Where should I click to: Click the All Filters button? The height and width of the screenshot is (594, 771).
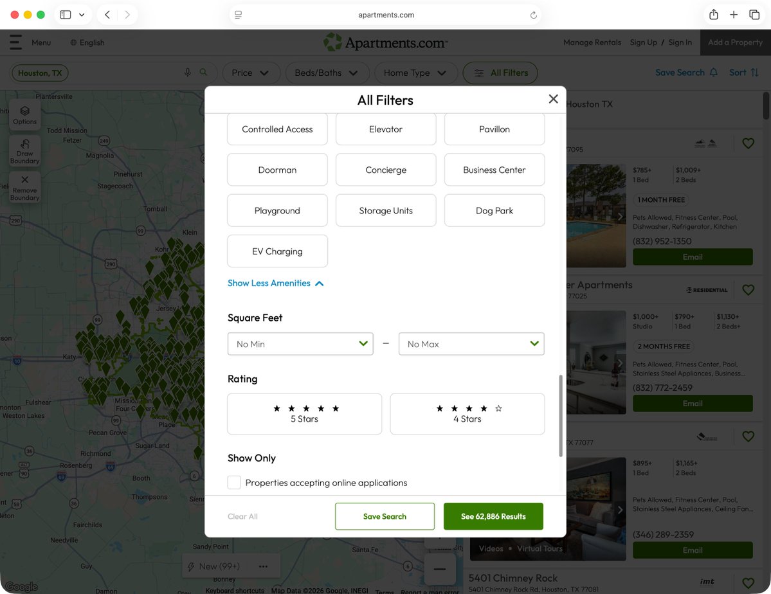coord(500,73)
